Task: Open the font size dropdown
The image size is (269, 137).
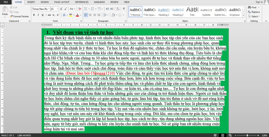Action: click(58, 9)
